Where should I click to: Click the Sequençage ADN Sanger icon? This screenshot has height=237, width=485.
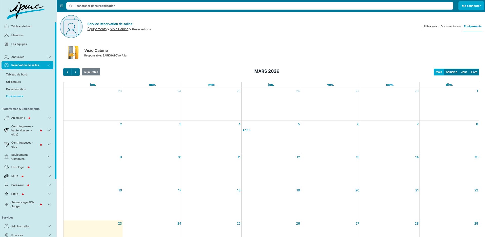pyautogui.click(x=7, y=204)
